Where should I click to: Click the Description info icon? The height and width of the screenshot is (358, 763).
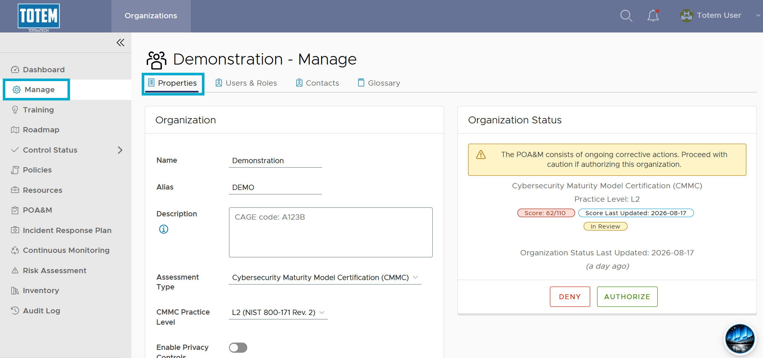pyautogui.click(x=163, y=229)
